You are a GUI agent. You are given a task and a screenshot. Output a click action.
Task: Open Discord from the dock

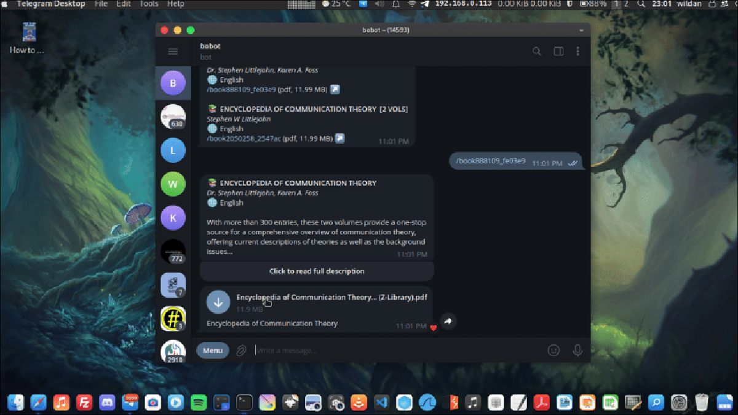(107, 402)
